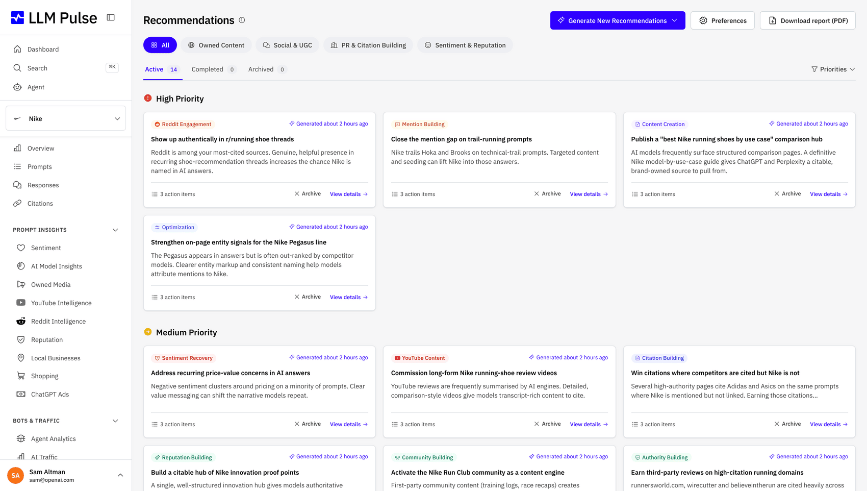
Task: Select the Owned Media flag icon
Action: point(21,284)
